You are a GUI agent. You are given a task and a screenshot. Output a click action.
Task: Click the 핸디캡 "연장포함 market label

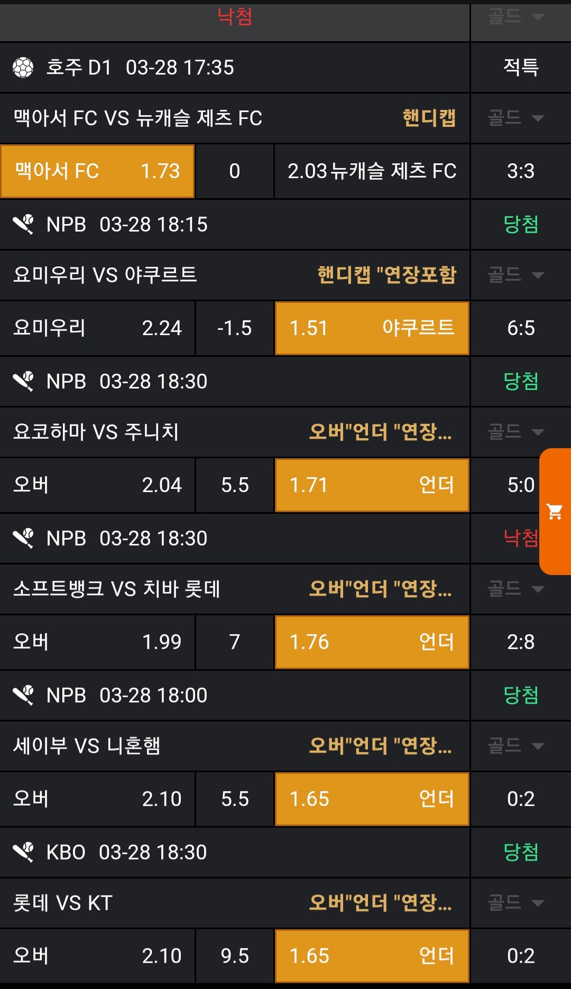386,275
